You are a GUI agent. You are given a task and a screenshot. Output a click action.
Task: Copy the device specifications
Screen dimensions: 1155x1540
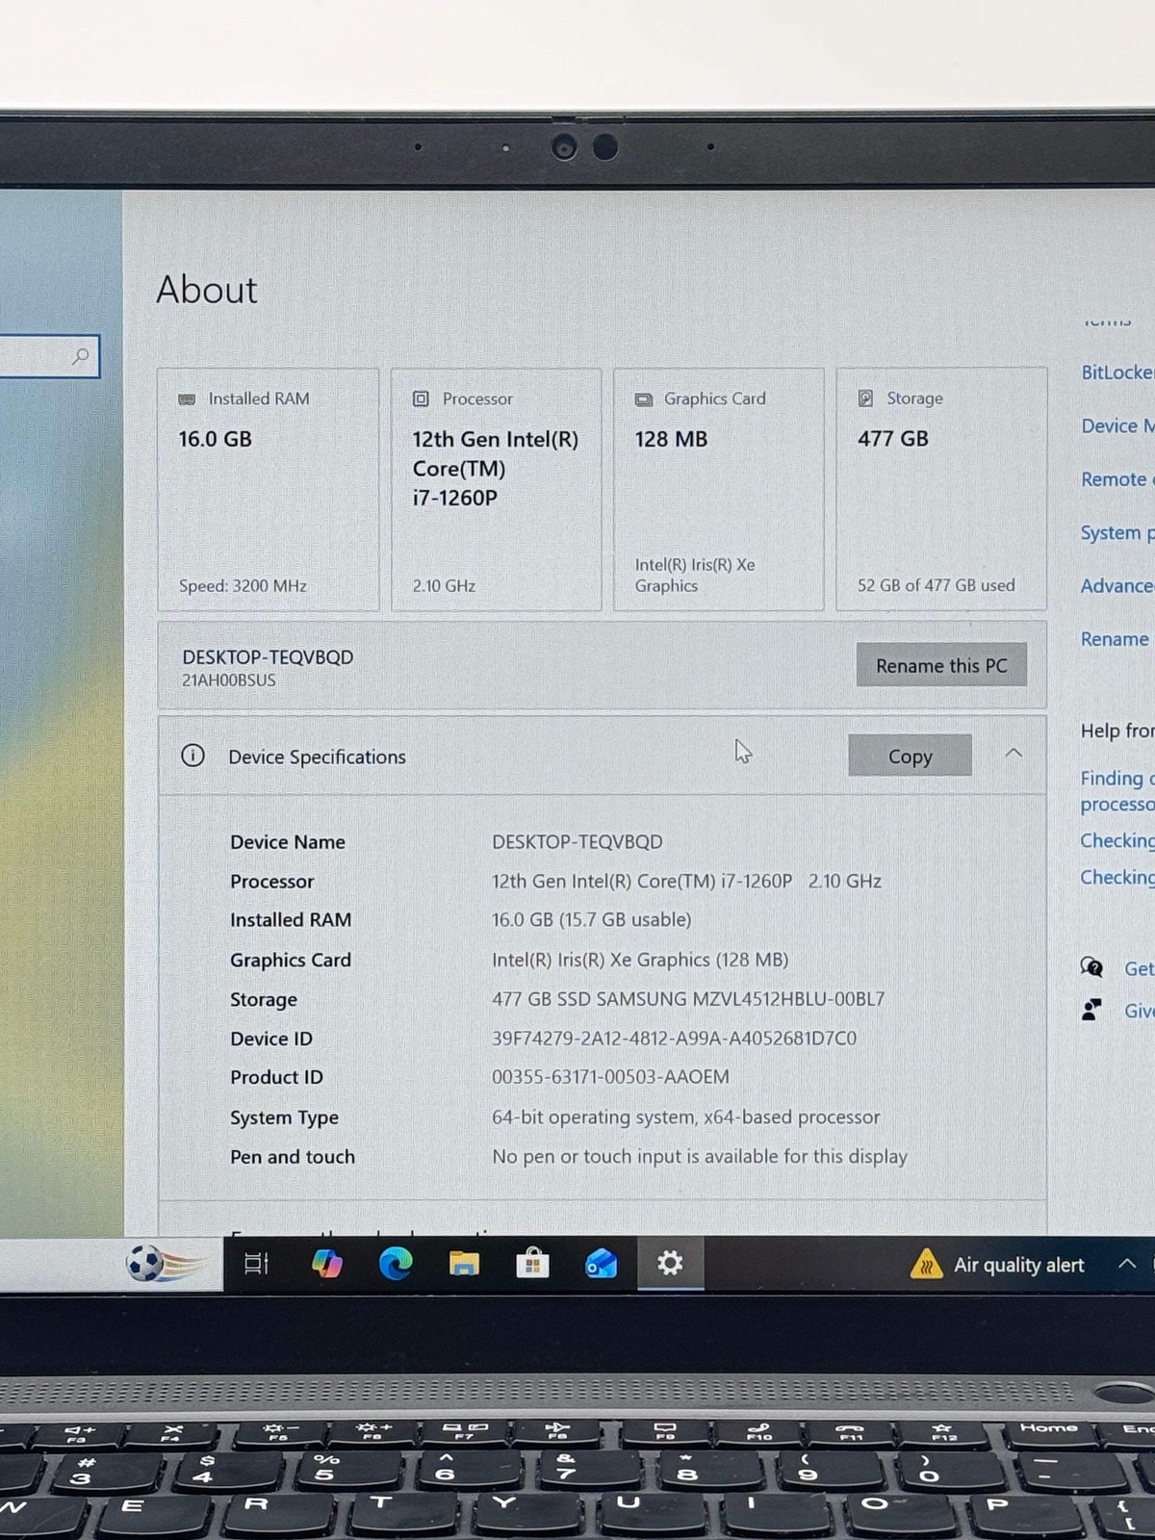click(x=910, y=756)
